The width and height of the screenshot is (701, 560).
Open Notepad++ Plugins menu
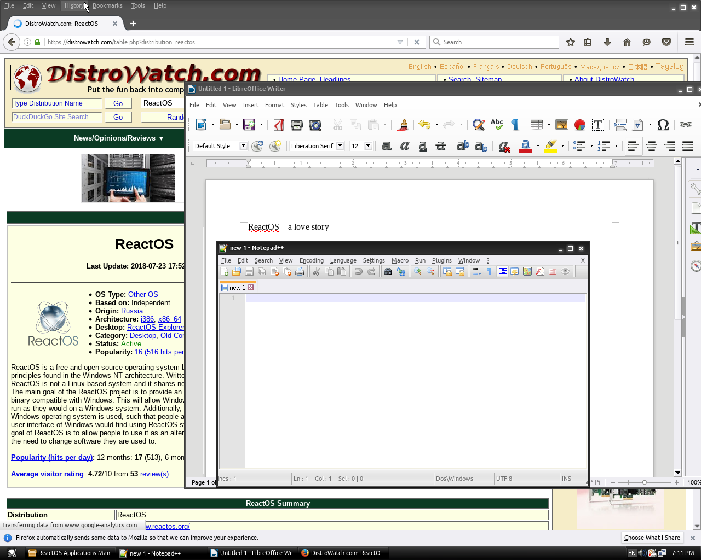pyautogui.click(x=441, y=261)
